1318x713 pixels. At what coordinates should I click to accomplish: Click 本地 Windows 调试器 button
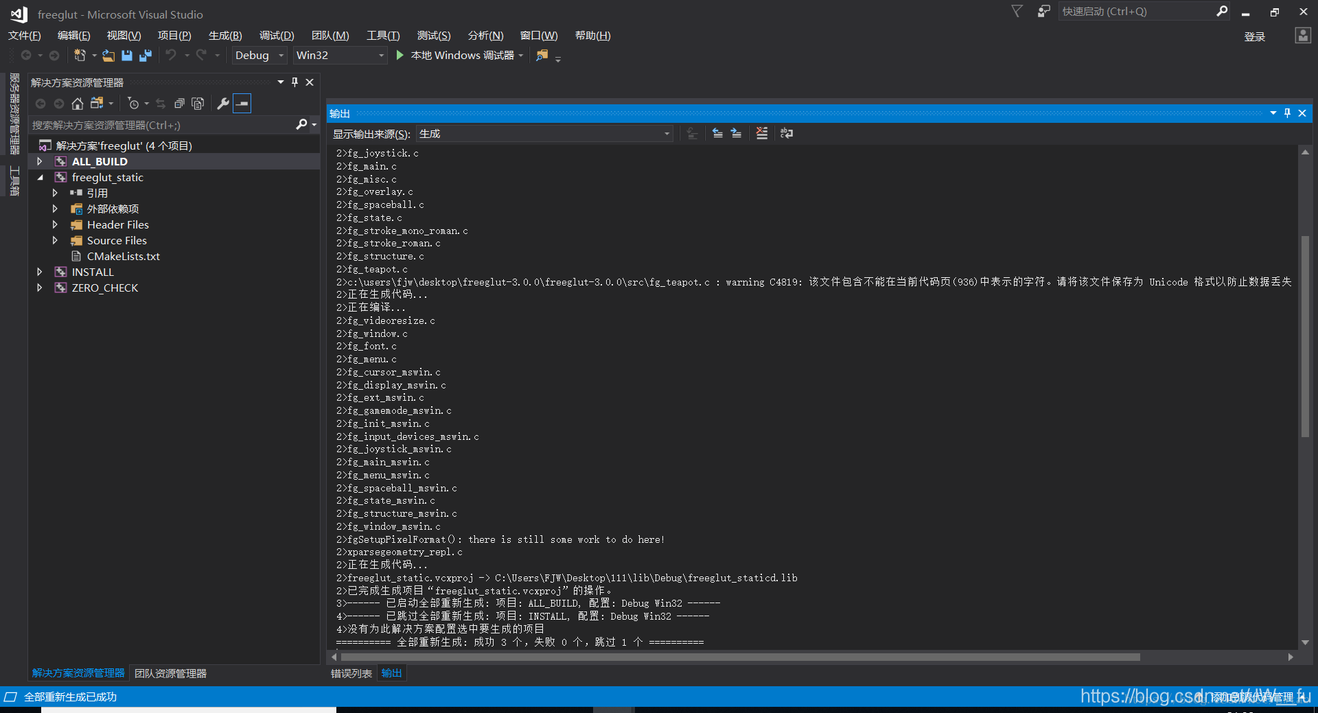pos(462,56)
